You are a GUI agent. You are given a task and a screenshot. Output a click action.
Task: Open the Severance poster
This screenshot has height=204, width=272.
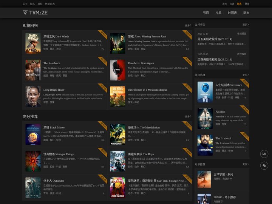coord(205,92)
